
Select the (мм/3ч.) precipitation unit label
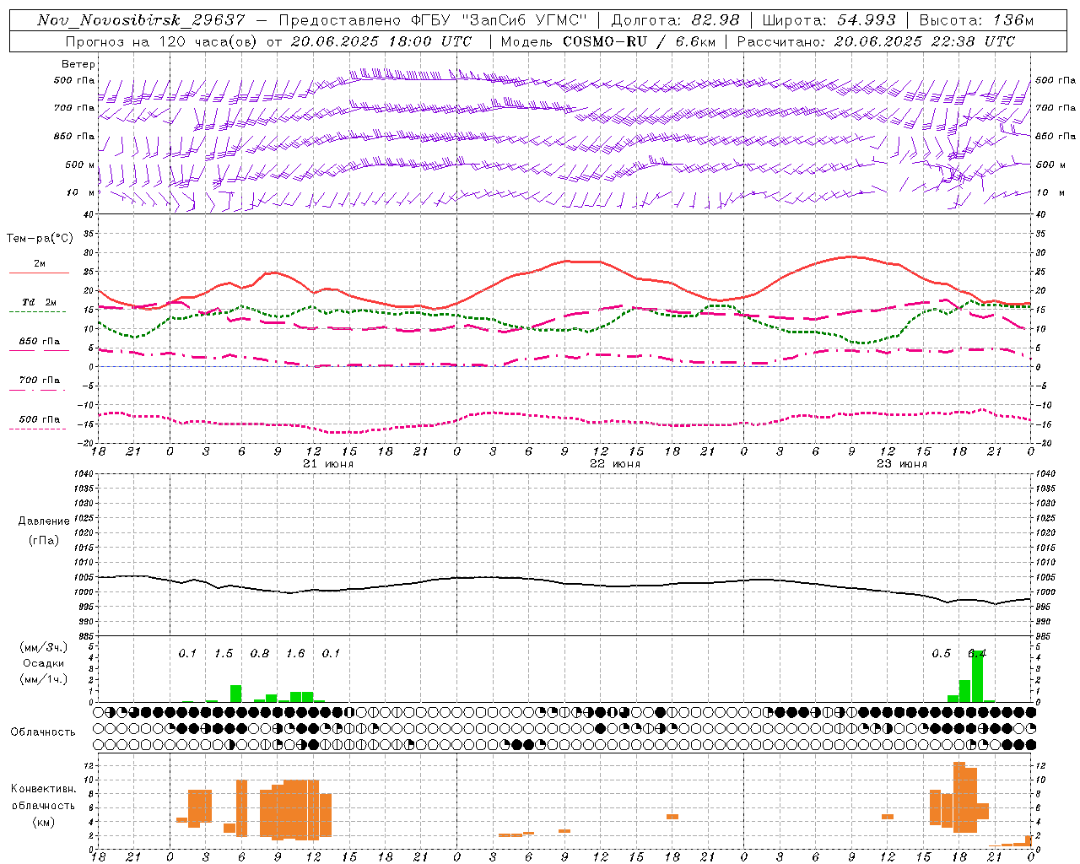pyautogui.click(x=43, y=648)
